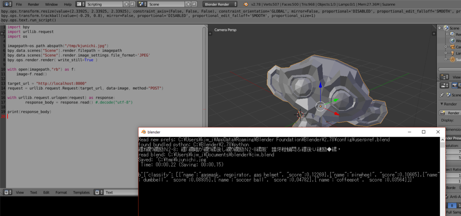
Task: Open the Window menu
Action: click(x=51, y=4)
